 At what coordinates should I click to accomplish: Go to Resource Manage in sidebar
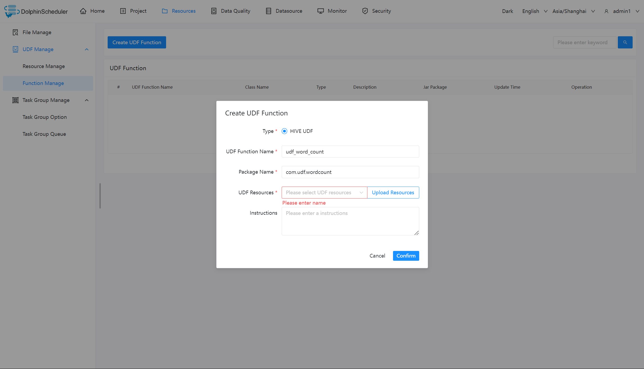coord(44,66)
